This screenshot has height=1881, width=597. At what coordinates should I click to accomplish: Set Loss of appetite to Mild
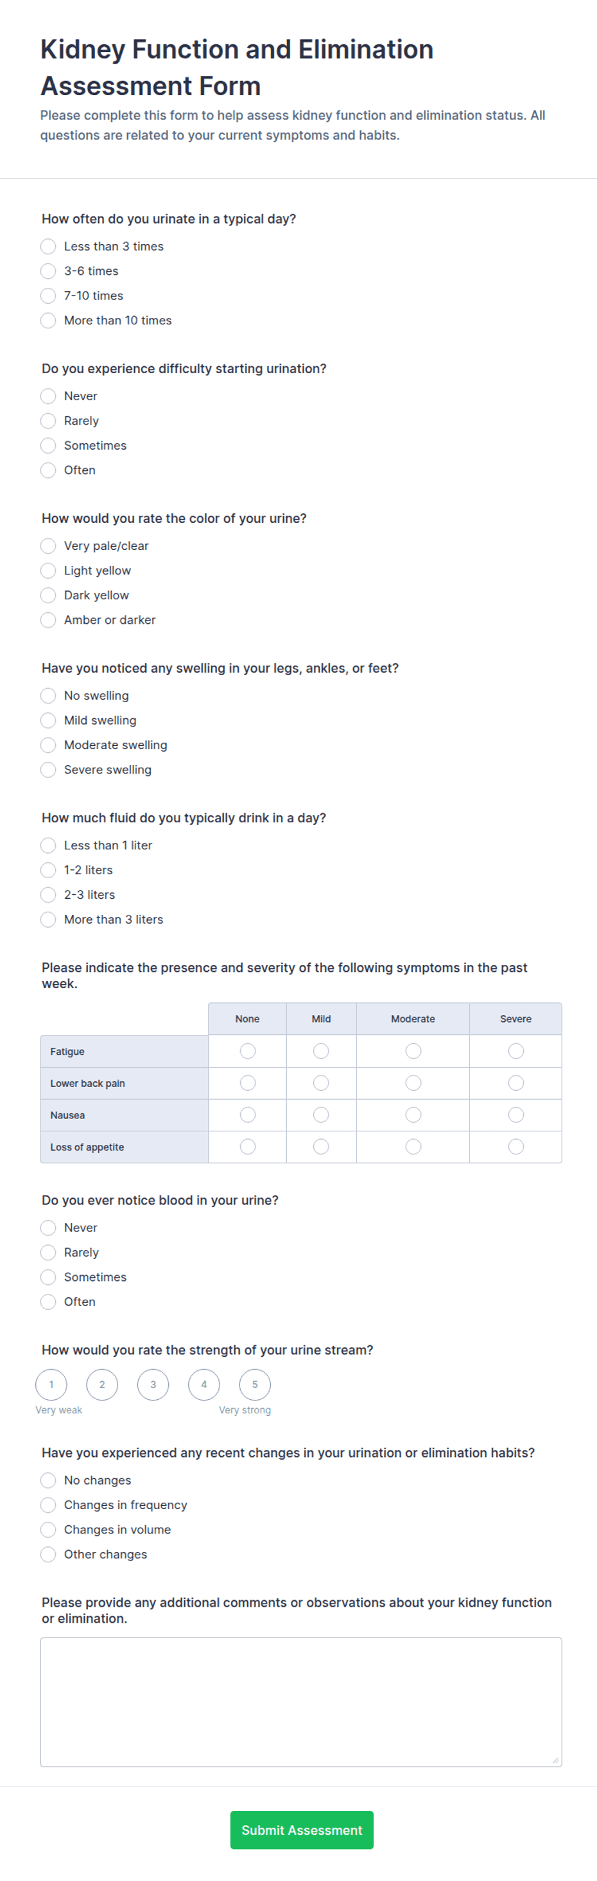(x=321, y=1147)
